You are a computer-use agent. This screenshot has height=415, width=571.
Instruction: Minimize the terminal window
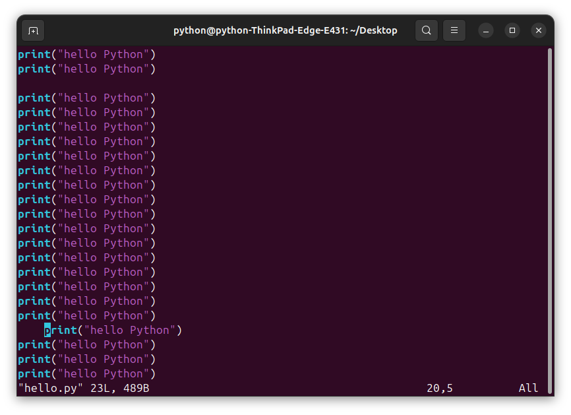[x=486, y=30]
